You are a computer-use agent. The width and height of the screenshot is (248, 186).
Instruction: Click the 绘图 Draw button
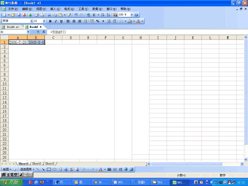pos(7,169)
